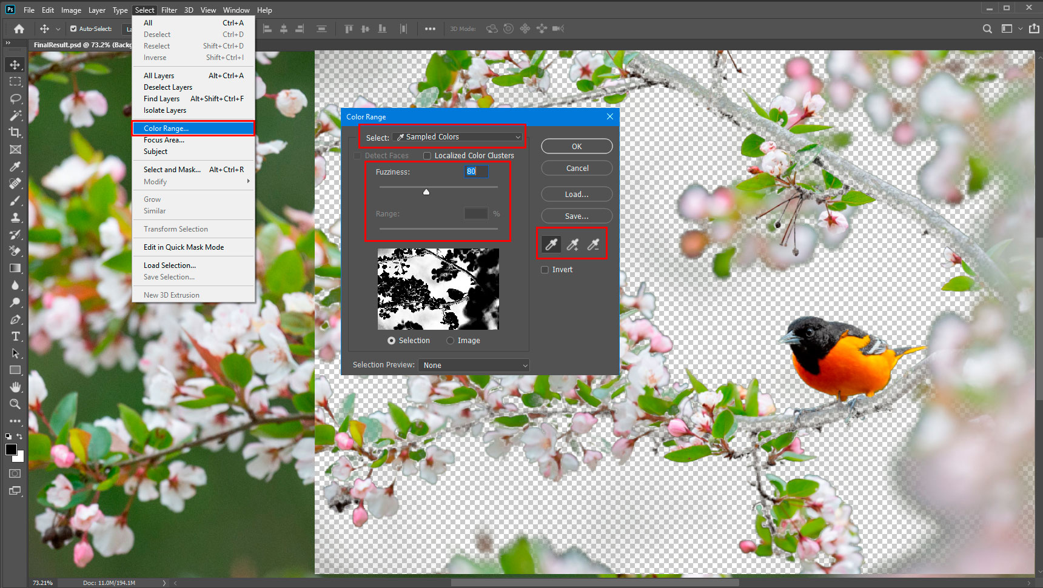Select the Crop tool
Image resolution: width=1043 pixels, height=588 pixels.
[x=15, y=132]
